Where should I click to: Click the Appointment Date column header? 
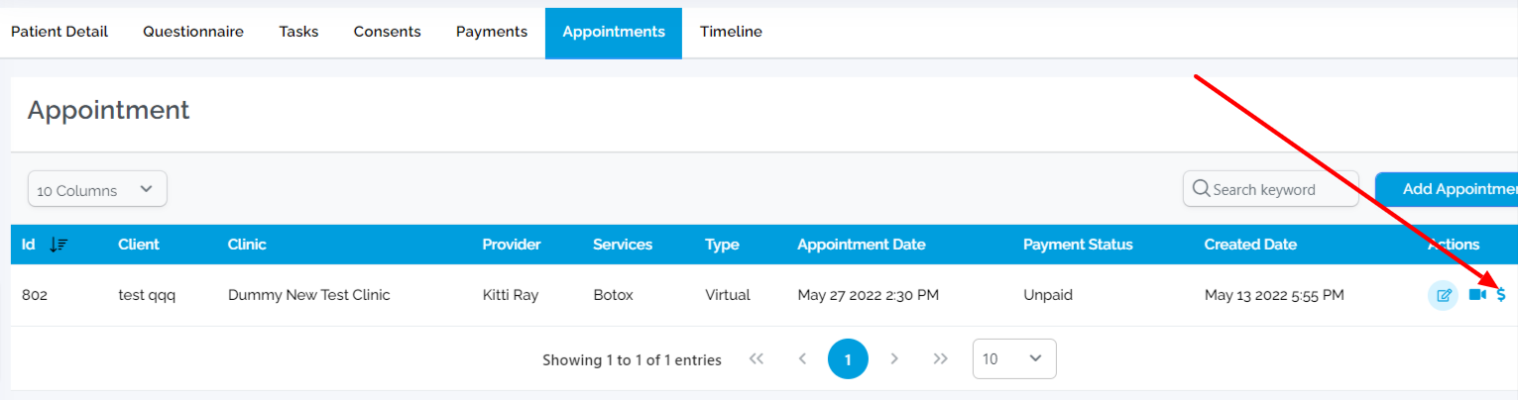(x=862, y=245)
